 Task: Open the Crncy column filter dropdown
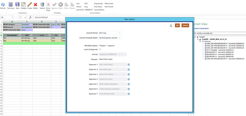tap(50, 35)
